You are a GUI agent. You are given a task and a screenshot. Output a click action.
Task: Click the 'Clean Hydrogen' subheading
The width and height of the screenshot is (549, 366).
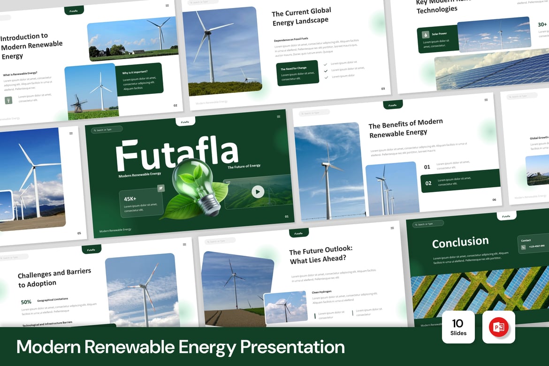click(x=321, y=292)
